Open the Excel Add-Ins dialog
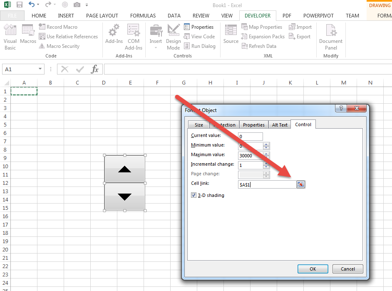 click(114, 33)
